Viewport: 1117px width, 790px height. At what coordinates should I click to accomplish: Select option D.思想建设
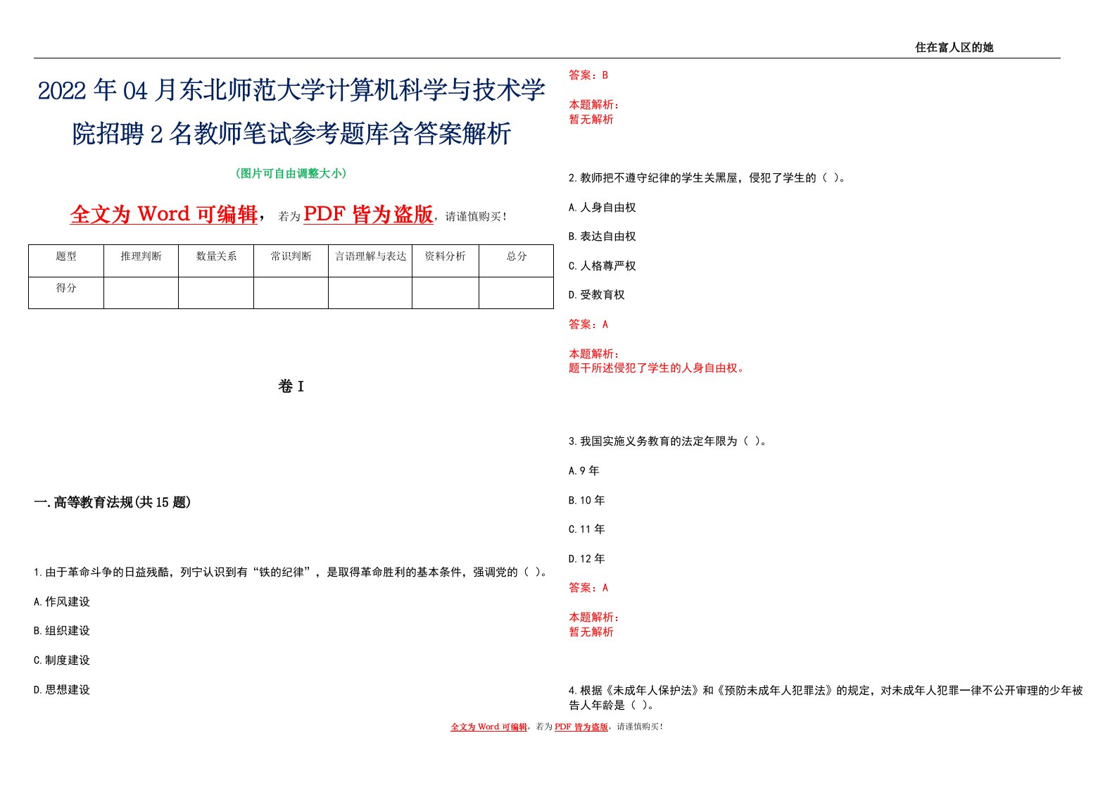point(62,690)
